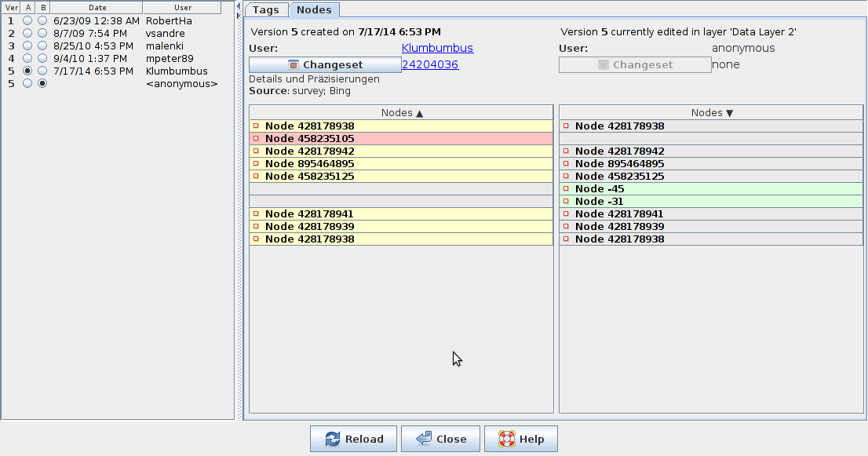Select column A radio for version 1

click(28, 21)
